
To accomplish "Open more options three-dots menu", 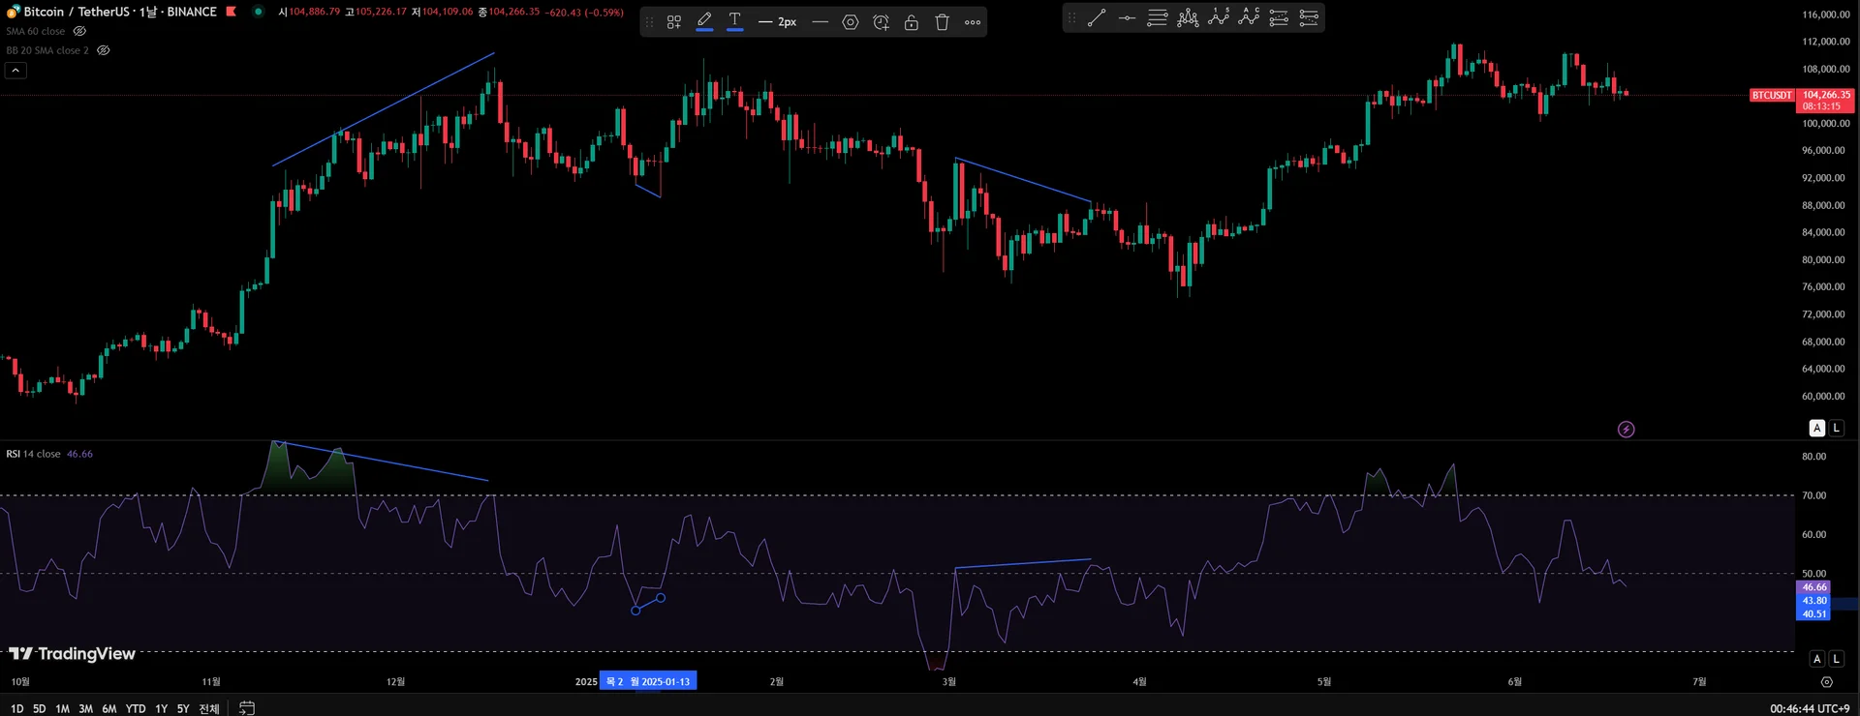I will [973, 21].
